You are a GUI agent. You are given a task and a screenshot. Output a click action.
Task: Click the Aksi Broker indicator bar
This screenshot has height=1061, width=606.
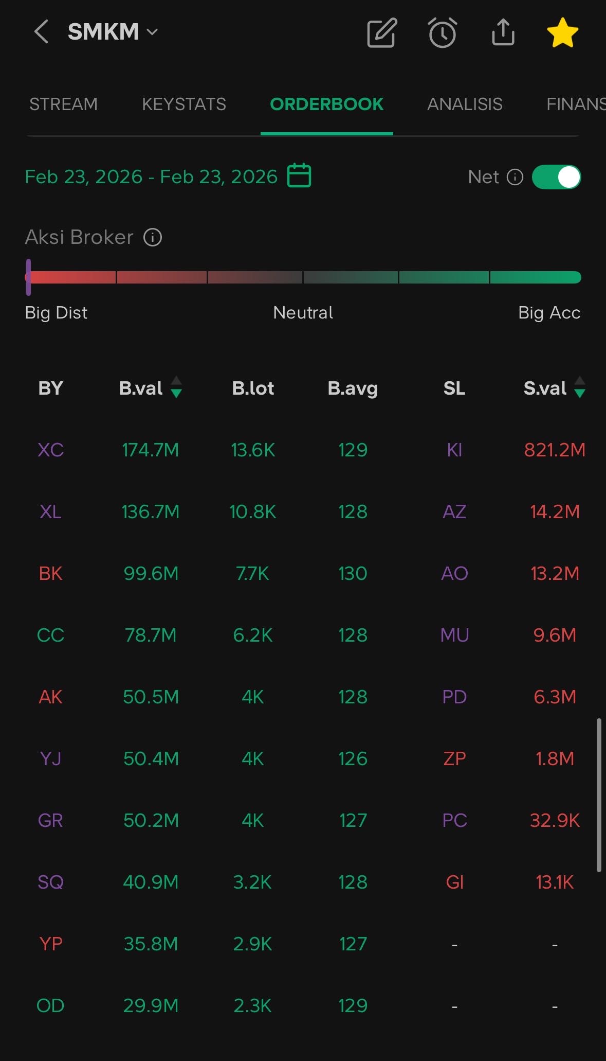(x=303, y=277)
